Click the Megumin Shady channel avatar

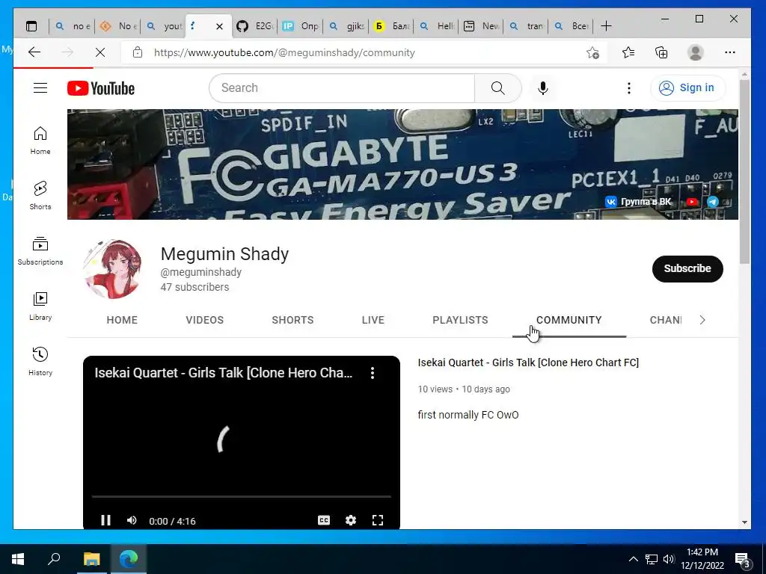pos(113,269)
